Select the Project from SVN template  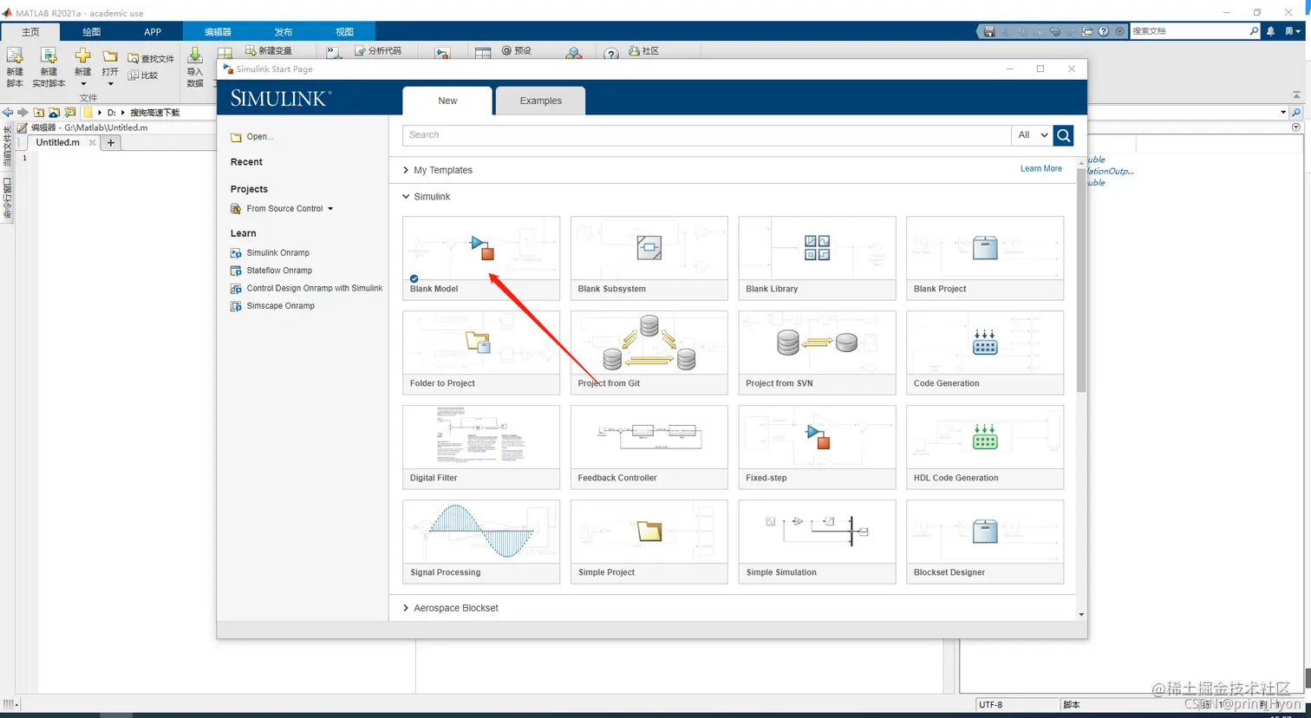tap(817, 353)
